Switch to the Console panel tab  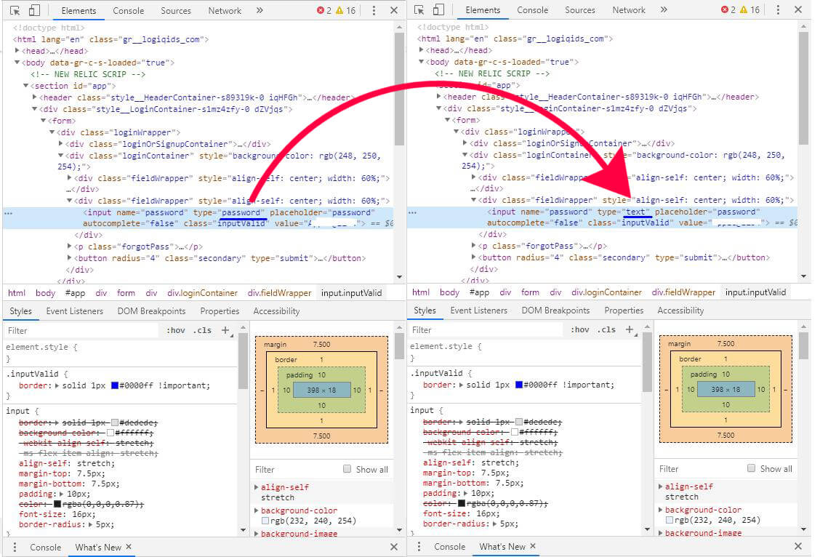tap(129, 10)
